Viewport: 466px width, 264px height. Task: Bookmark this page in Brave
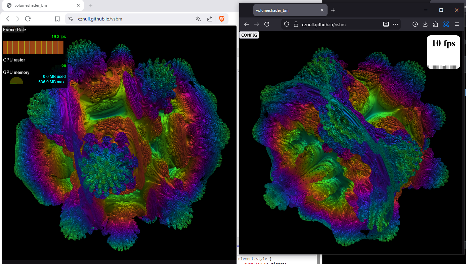pyautogui.click(x=57, y=19)
